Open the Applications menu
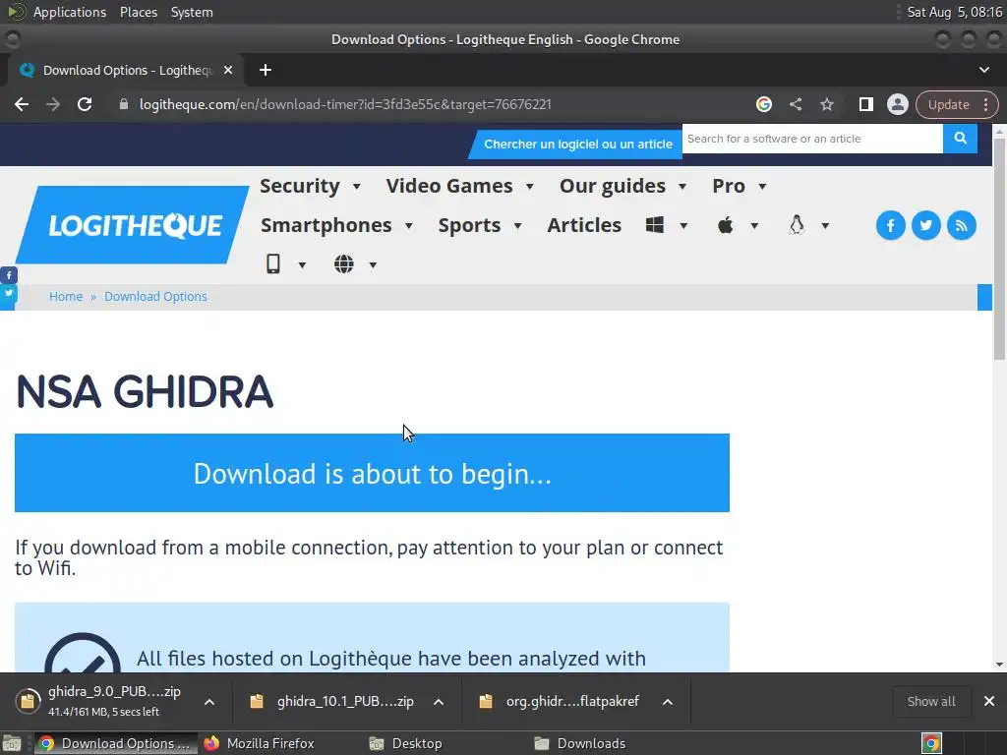This screenshot has width=1007, height=755. (x=70, y=12)
